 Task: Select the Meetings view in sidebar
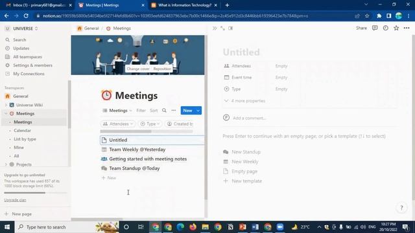[23, 122]
